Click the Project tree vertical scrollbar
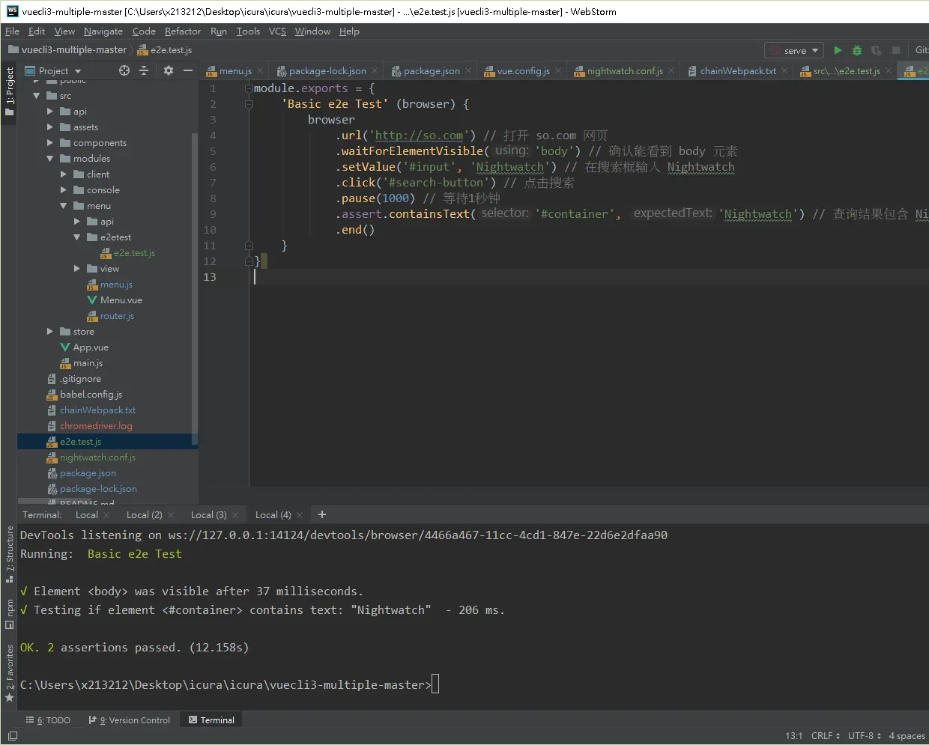Screen dimensions: 929x745 [x=195, y=288]
